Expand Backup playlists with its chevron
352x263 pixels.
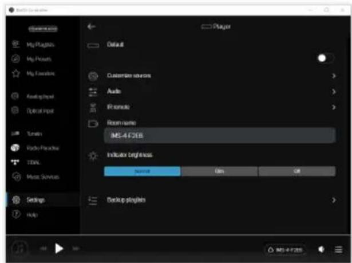pos(333,200)
